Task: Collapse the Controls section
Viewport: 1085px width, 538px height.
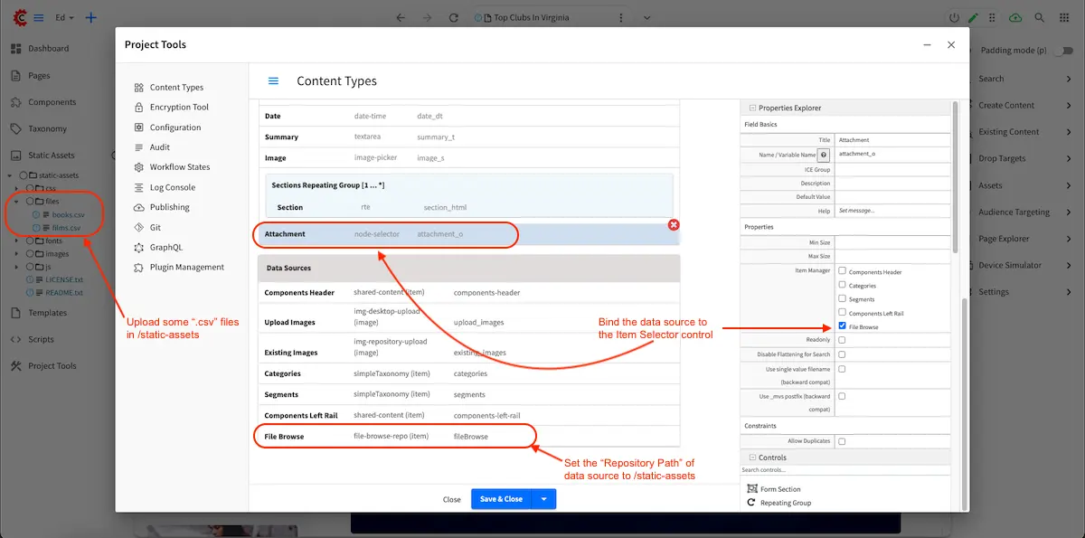Action: pyautogui.click(x=751, y=458)
